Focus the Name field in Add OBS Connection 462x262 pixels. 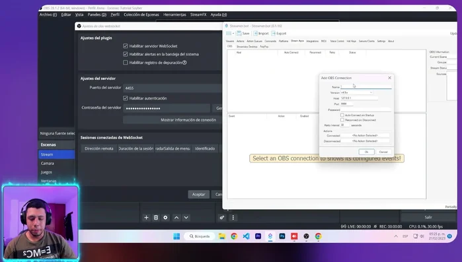366,86
